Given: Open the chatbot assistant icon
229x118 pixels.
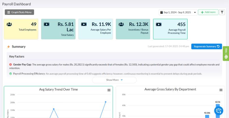Looking at the screenshot, I should (219, 111).
